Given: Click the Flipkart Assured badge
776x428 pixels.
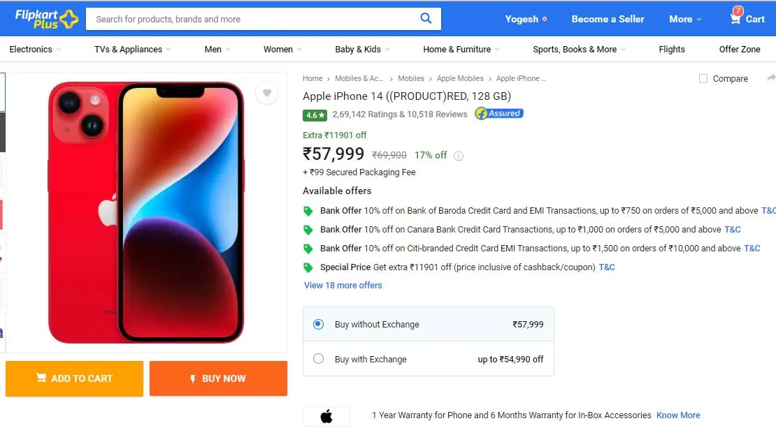Looking at the screenshot, I should pos(499,114).
